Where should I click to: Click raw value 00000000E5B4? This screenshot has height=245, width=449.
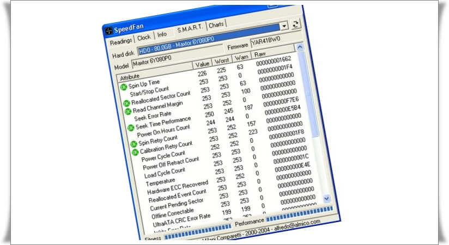coord(282,109)
